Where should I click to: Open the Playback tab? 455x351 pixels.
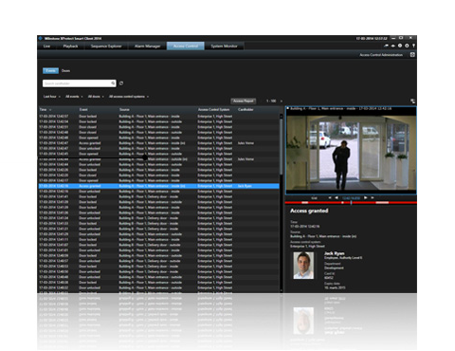pyautogui.click(x=70, y=46)
